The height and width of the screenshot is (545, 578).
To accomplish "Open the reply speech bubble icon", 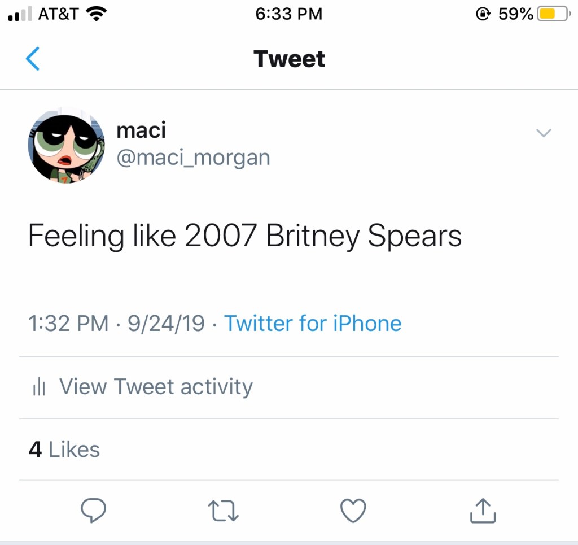I will click(x=93, y=511).
